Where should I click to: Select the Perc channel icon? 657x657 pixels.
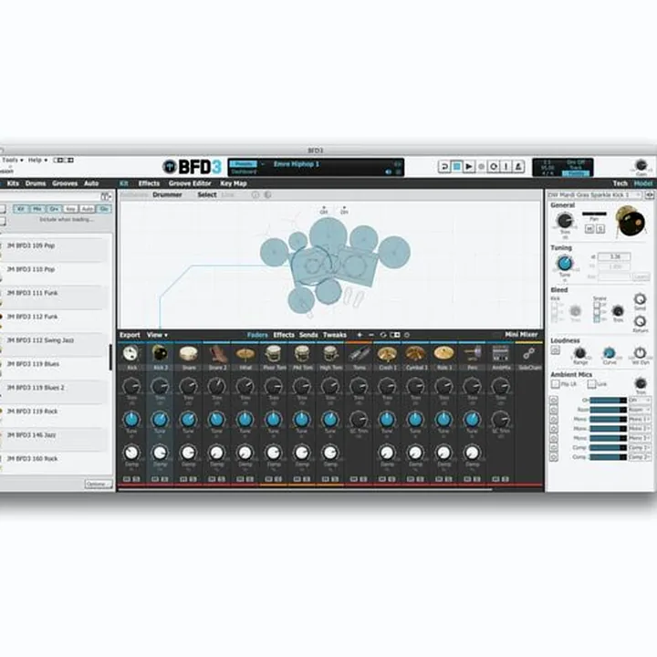(473, 354)
